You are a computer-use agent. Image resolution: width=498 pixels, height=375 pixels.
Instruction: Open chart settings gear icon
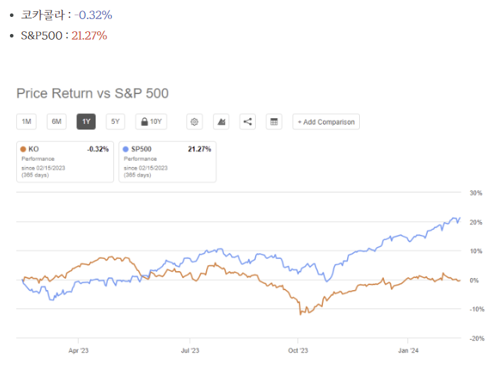coord(194,122)
